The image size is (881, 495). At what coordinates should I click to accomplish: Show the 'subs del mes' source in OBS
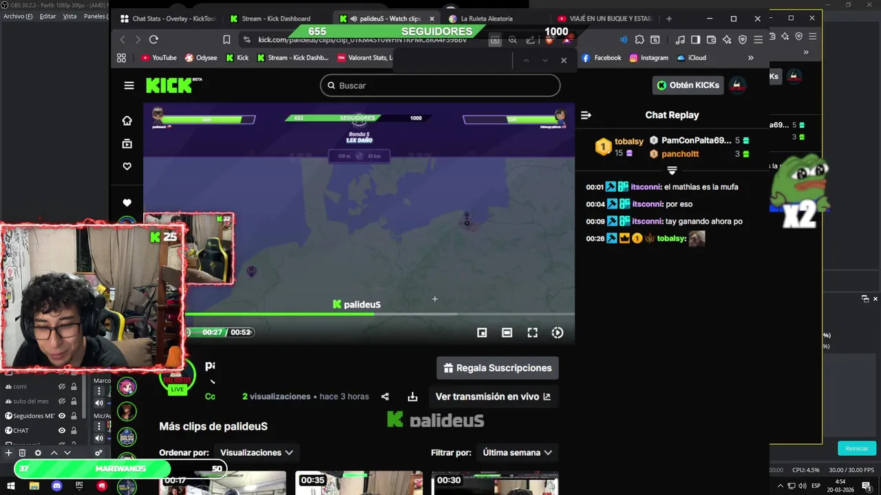[62, 401]
